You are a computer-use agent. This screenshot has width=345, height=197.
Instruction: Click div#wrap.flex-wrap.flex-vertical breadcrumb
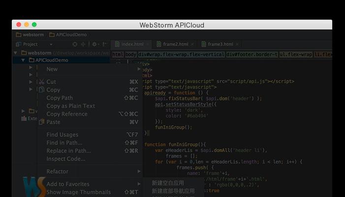pos(181,54)
